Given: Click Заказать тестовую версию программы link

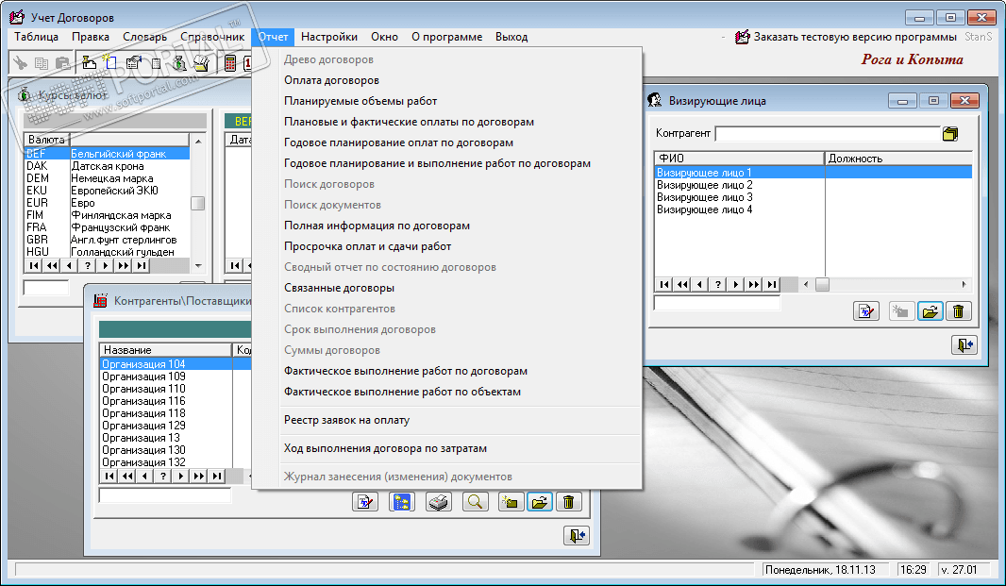Looking at the screenshot, I should 855,37.
